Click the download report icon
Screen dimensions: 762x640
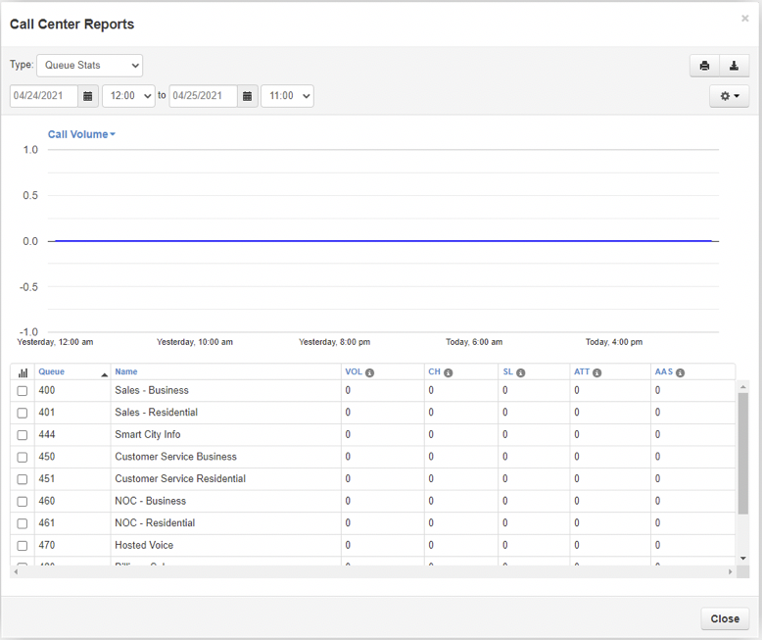735,66
